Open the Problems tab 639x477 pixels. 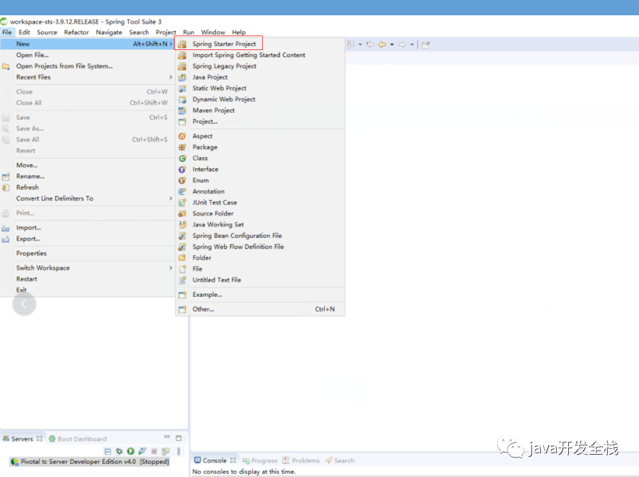coord(305,460)
